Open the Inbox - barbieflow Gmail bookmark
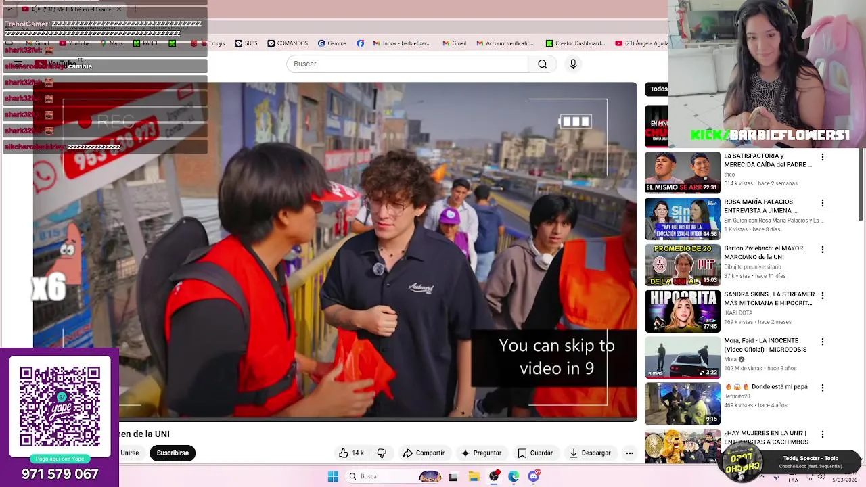This screenshot has width=866, height=487. click(402, 43)
